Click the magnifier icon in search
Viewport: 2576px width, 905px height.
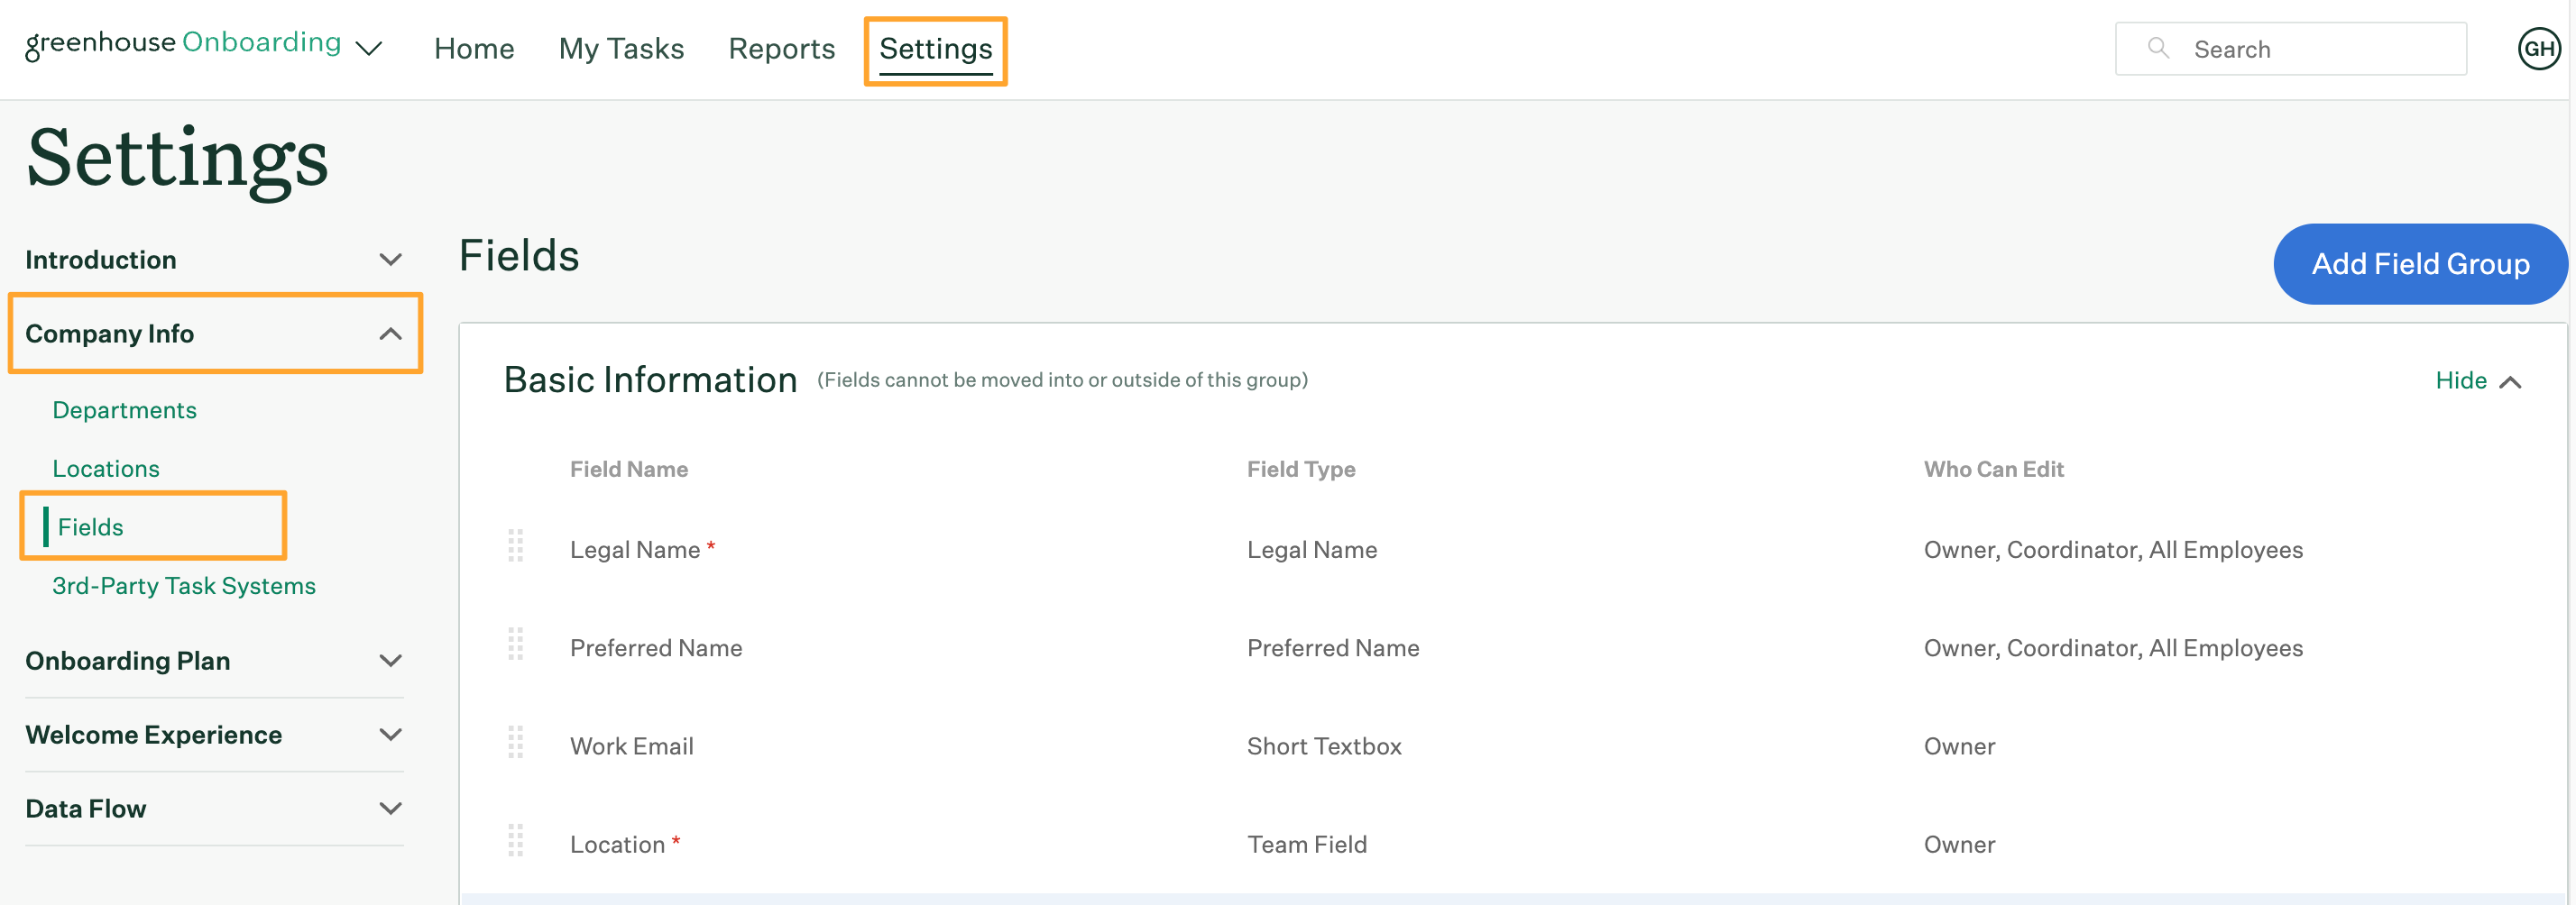pos(2158,48)
